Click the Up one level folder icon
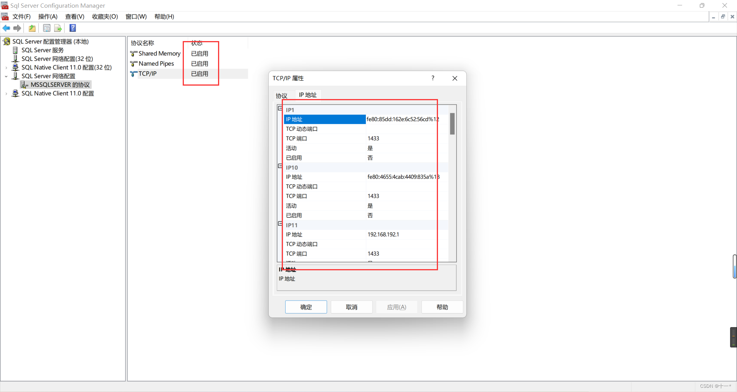 click(32, 28)
